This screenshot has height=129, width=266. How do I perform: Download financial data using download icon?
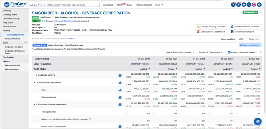(260, 52)
